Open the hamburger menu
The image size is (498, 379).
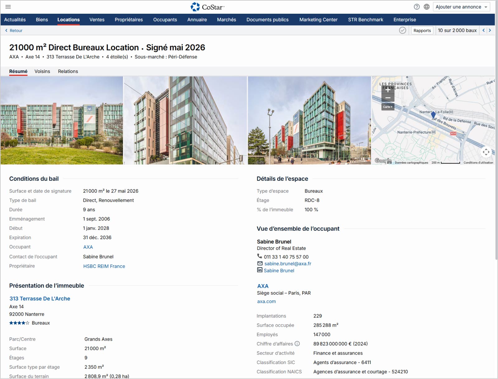tap(8, 7)
